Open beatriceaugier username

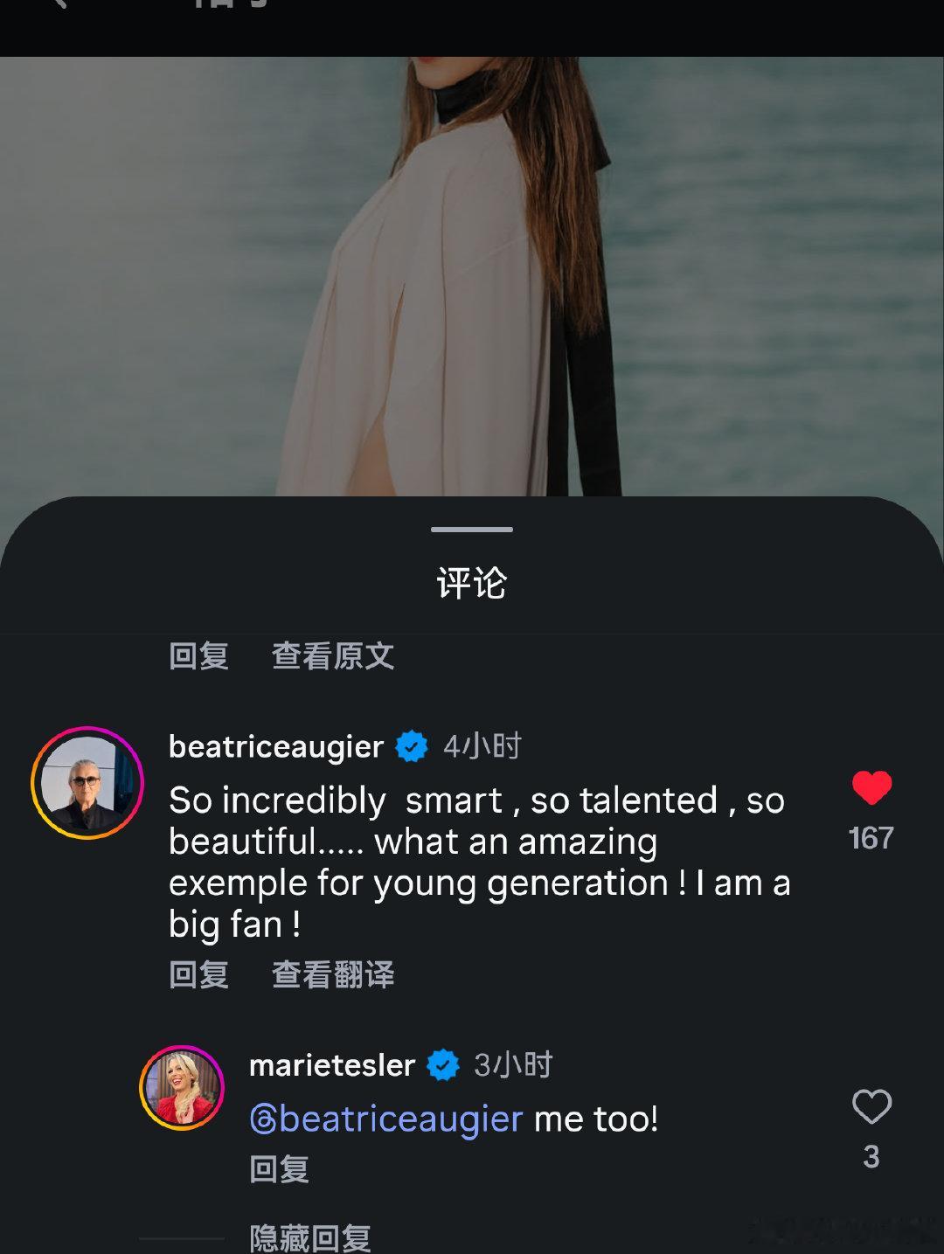coord(276,747)
